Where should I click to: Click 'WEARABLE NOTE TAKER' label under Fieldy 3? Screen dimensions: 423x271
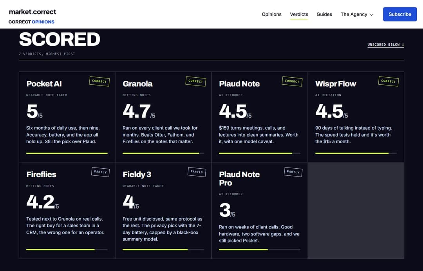click(x=143, y=186)
